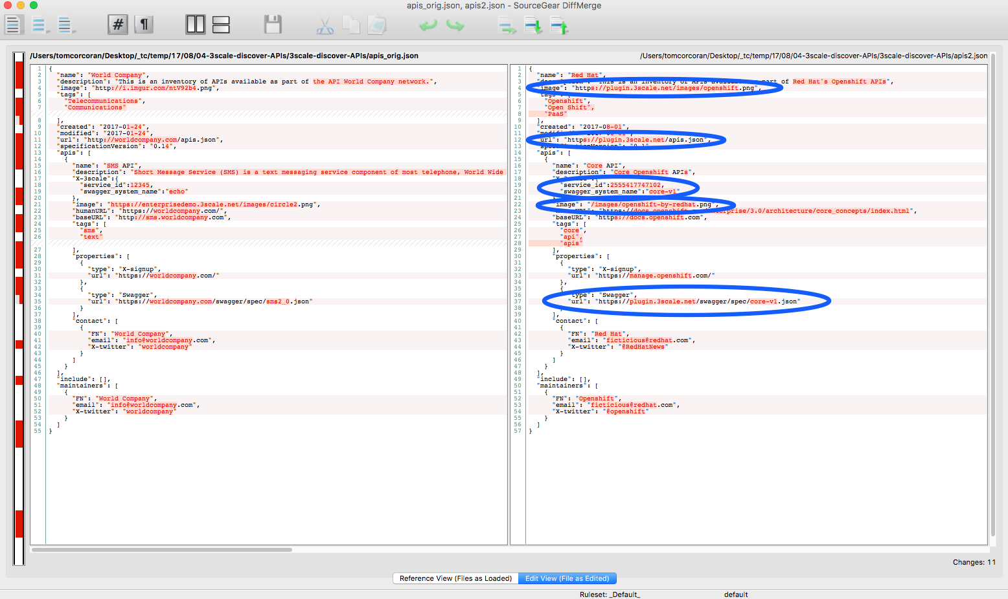Click the humanURL worldcompany.com line

150,211
